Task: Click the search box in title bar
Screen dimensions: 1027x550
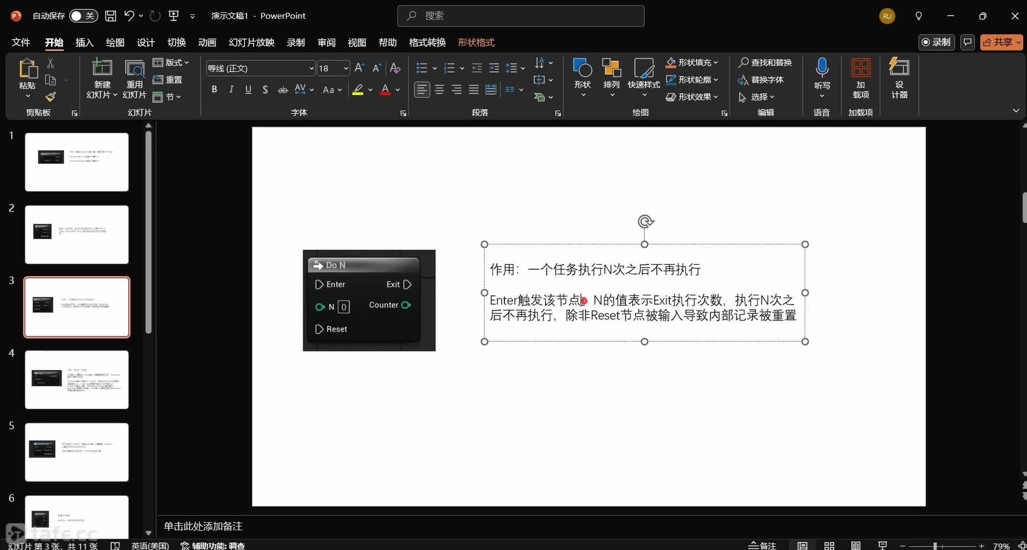Action: (x=520, y=16)
